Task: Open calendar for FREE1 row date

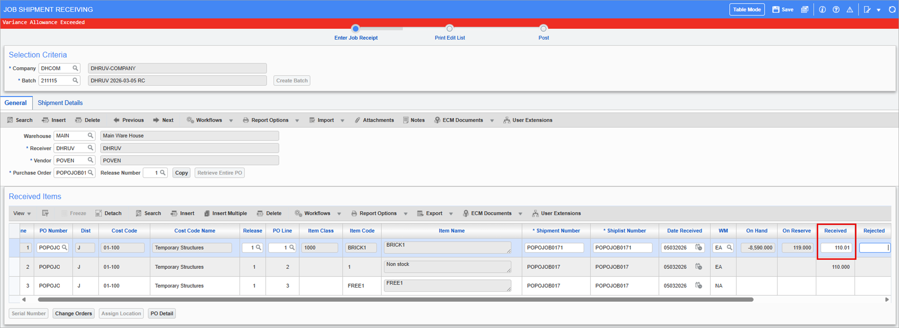Action: tap(699, 285)
